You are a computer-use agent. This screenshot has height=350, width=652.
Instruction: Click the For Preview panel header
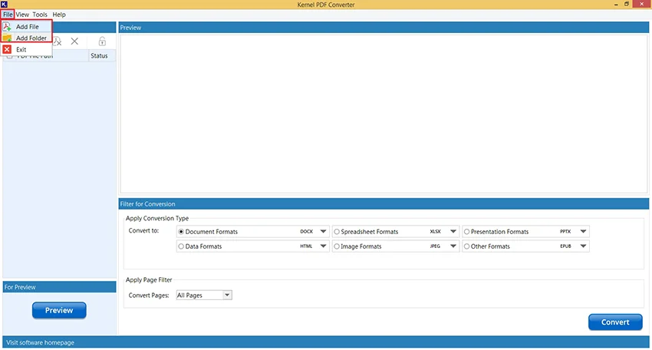[x=59, y=287]
